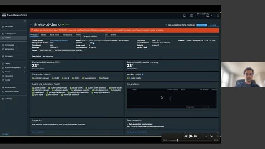Click the Run Inspection link
The width and height of the screenshot is (265, 149).
click(x=39, y=132)
